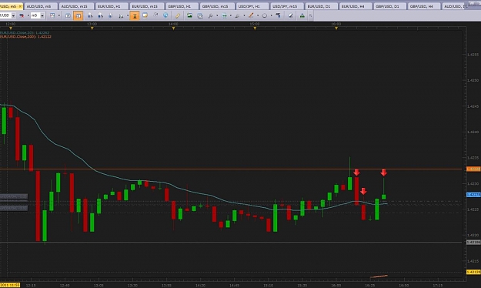
Task: Select the yellow sticky note label tool
Action: [145, 15]
